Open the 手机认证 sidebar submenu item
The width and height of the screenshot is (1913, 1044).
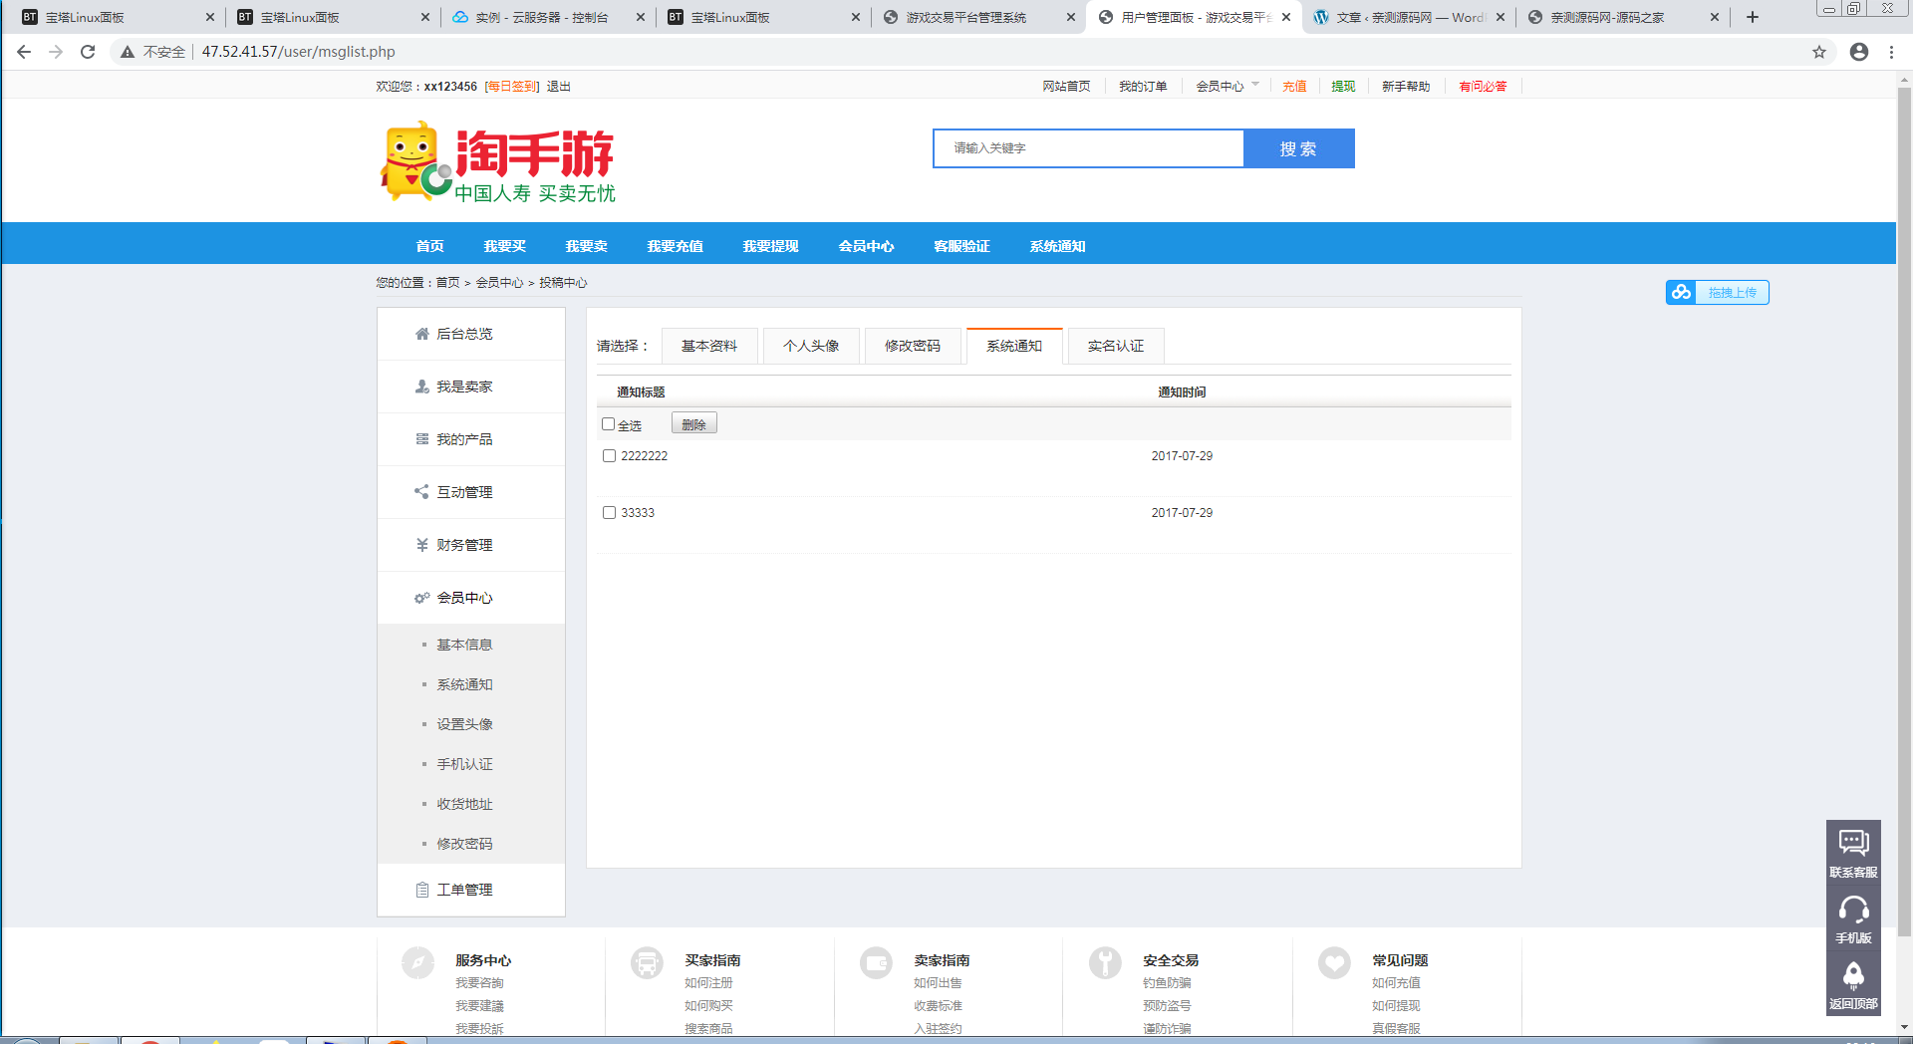click(464, 764)
